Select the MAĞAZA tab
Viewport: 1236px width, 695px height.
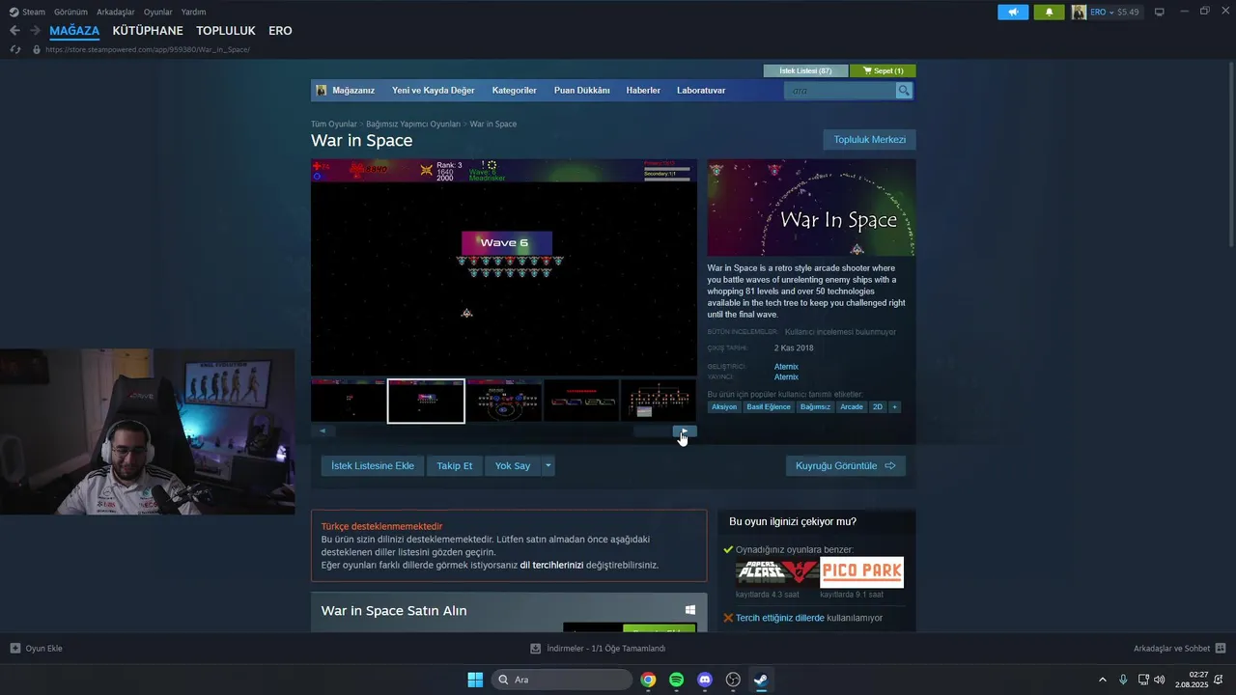click(x=74, y=31)
